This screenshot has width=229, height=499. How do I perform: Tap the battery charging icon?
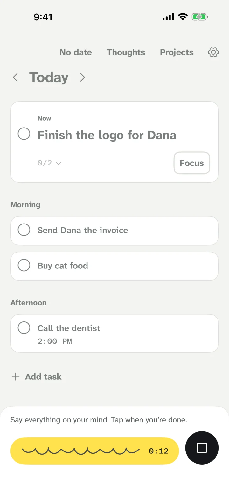tap(200, 17)
